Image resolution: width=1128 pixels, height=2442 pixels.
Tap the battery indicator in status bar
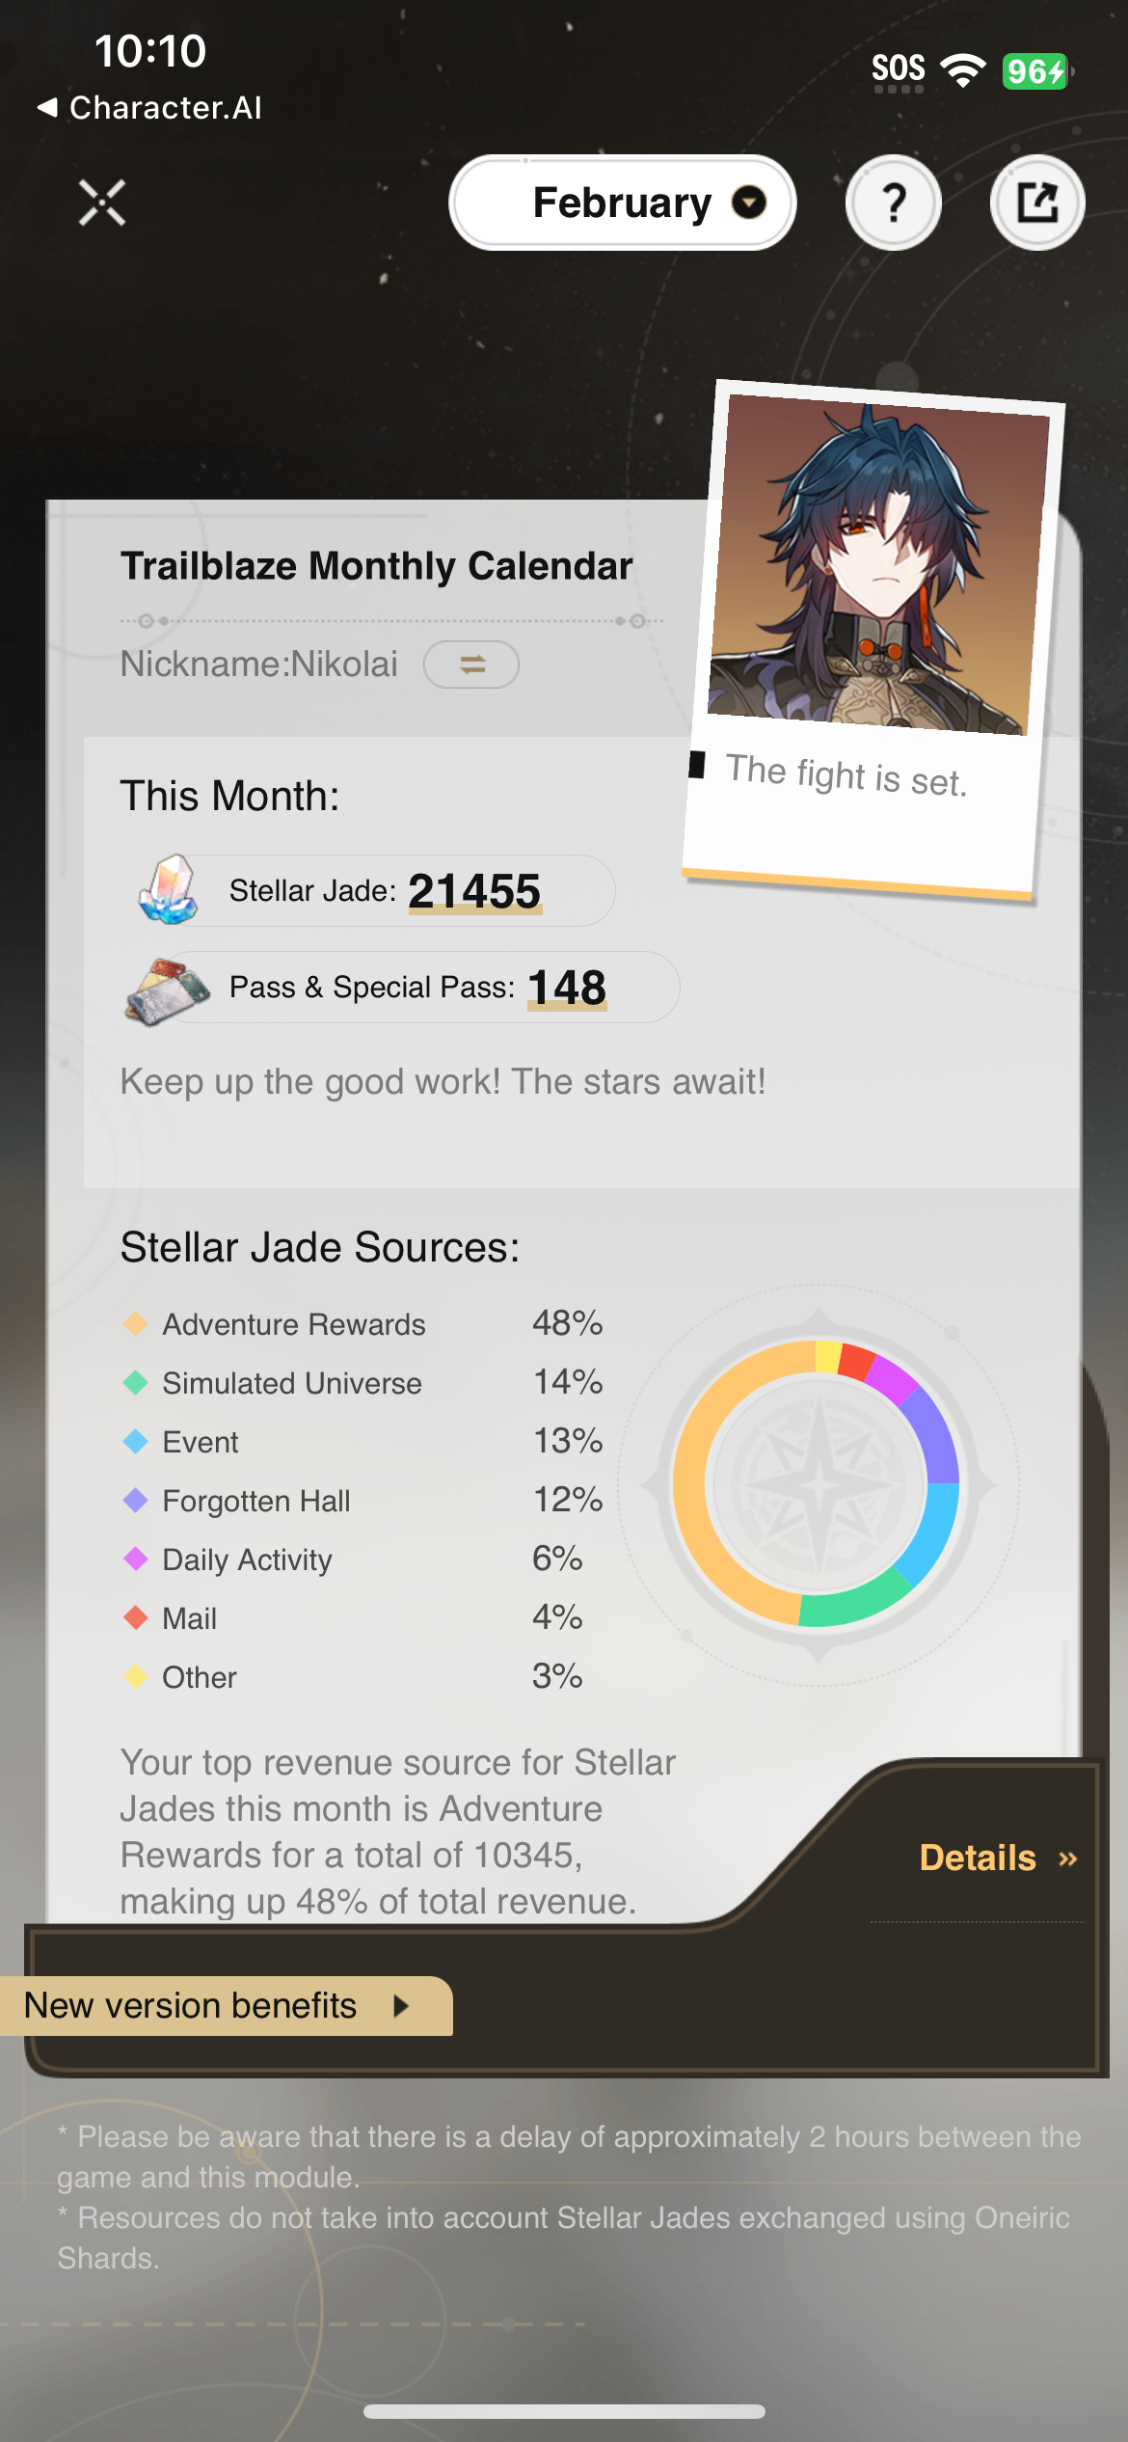(1036, 71)
